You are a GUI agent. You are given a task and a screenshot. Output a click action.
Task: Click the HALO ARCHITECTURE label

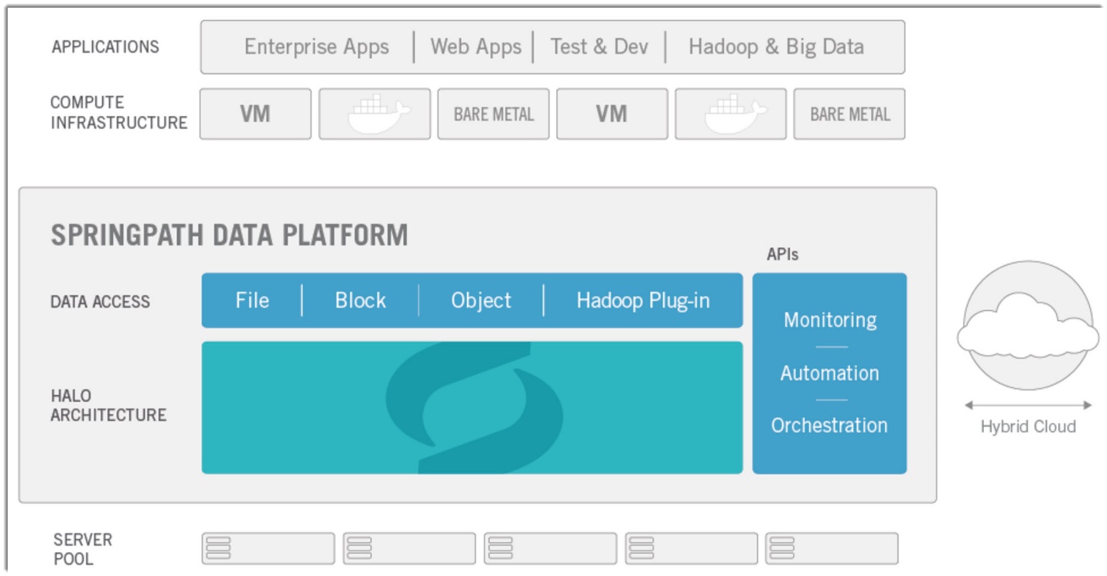click(108, 405)
